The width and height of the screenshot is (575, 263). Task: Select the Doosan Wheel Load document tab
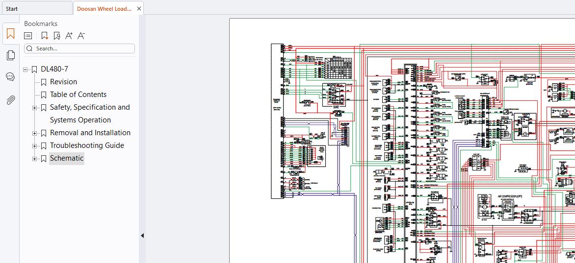pos(104,8)
